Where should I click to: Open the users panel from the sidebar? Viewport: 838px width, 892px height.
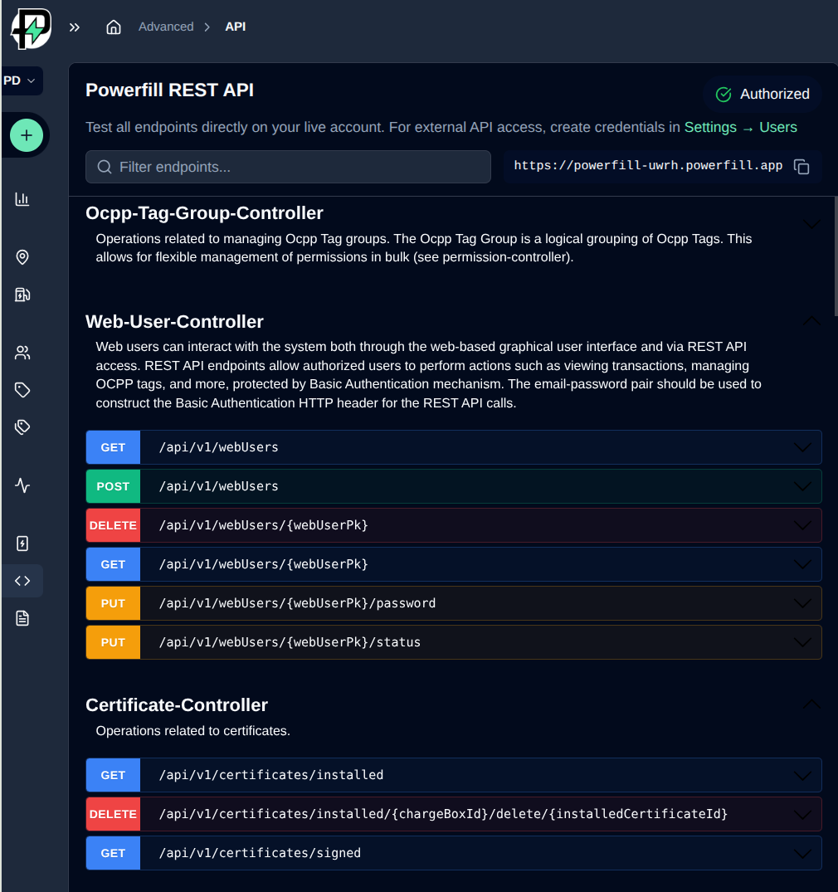[22, 352]
